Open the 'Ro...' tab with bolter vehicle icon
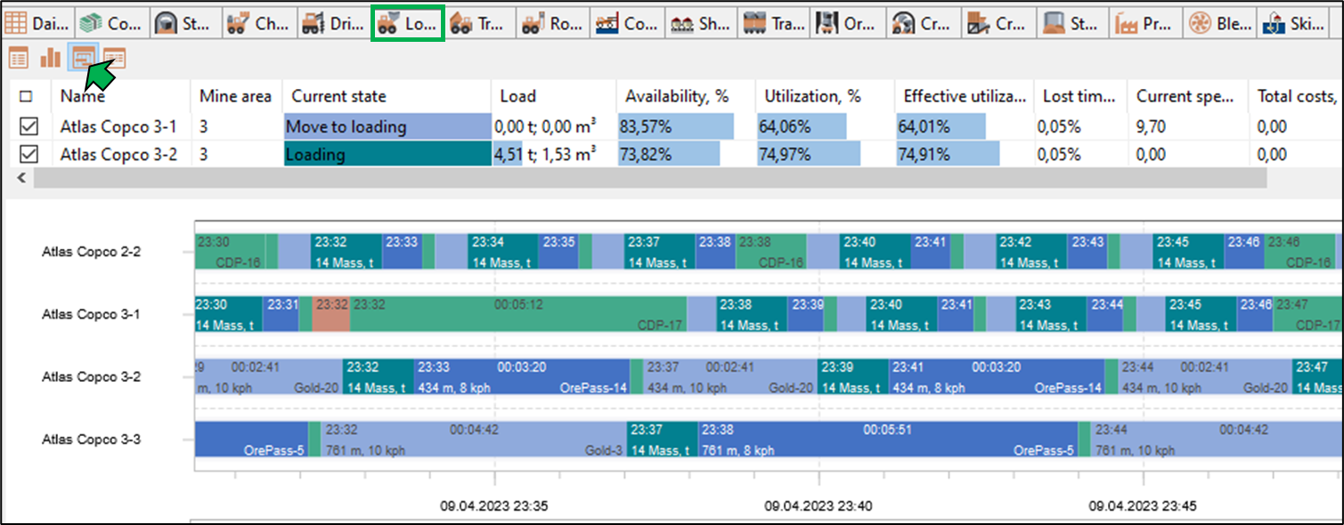Image resolution: width=1344 pixels, height=525 pixels. [x=553, y=24]
